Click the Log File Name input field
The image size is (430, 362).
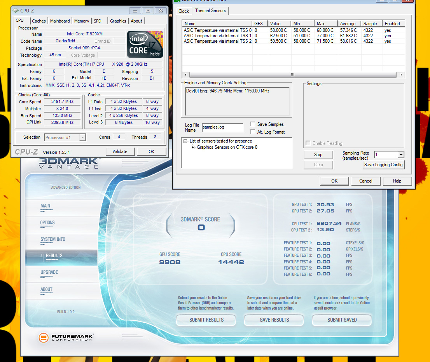click(x=222, y=127)
